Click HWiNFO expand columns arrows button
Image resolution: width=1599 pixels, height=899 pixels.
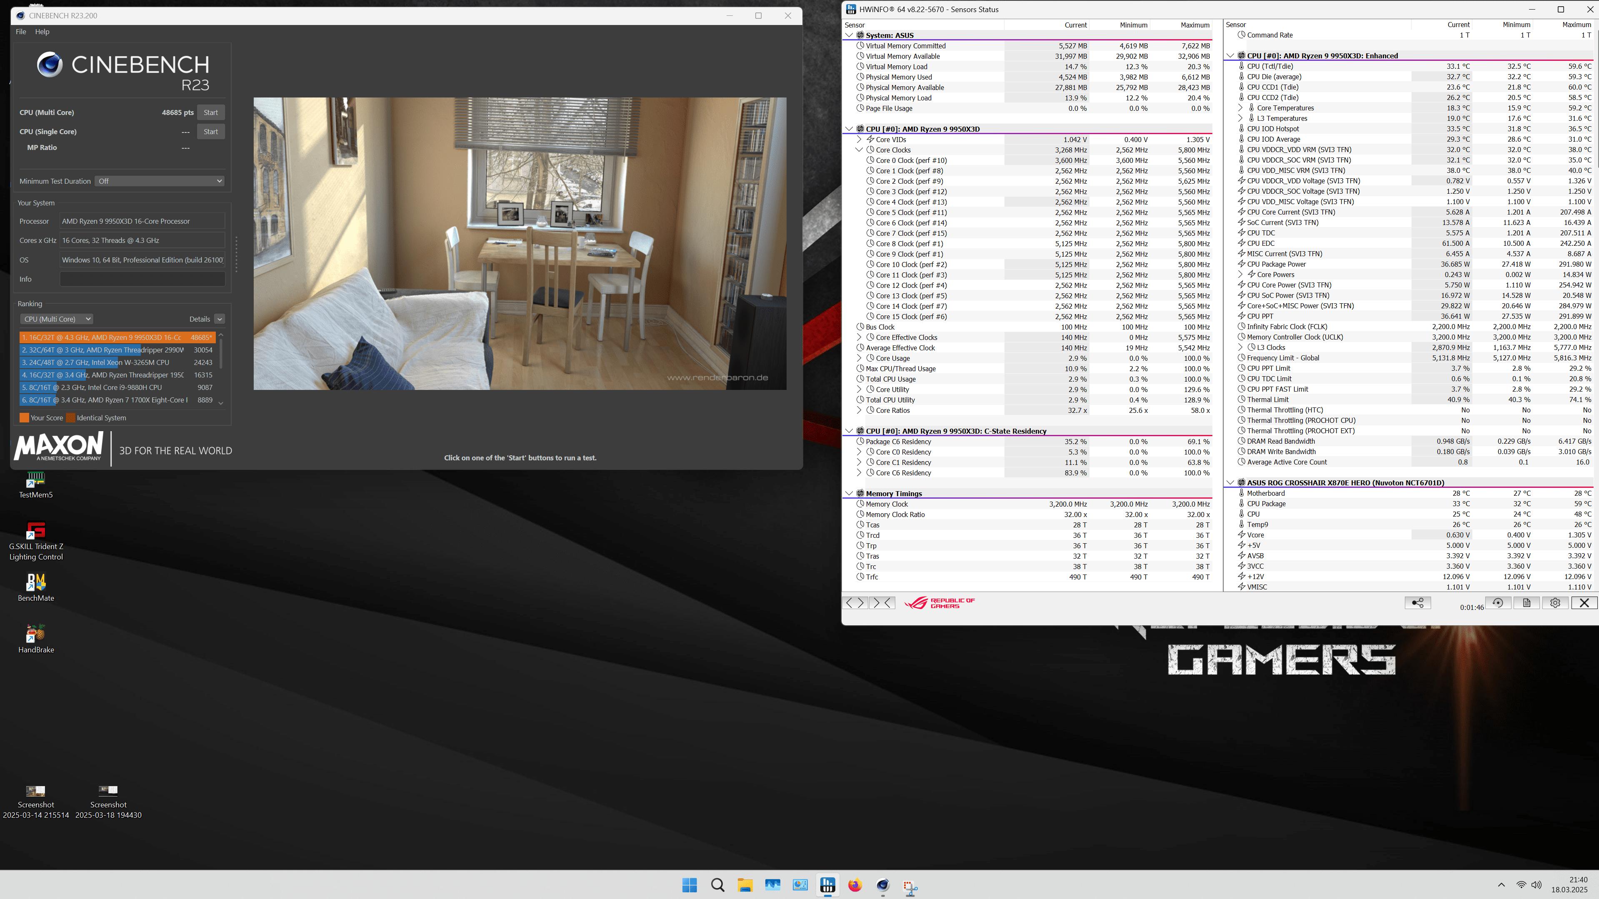855,602
